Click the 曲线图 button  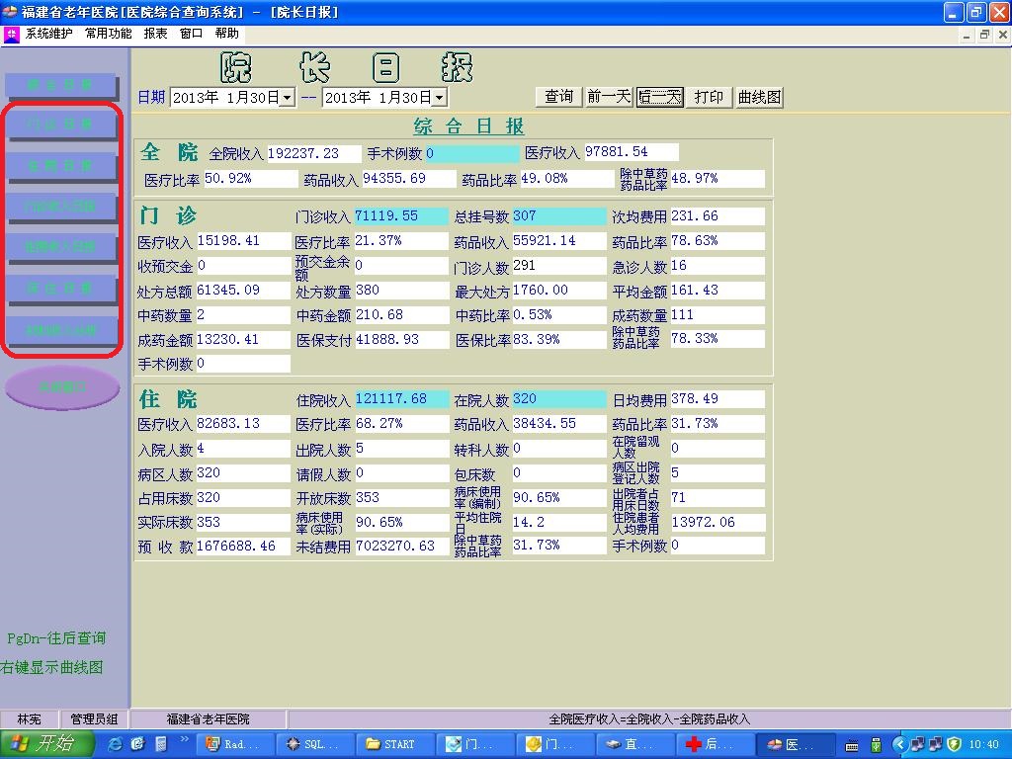760,97
